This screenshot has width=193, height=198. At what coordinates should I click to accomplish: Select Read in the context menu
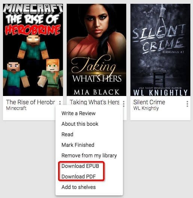[67, 134]
